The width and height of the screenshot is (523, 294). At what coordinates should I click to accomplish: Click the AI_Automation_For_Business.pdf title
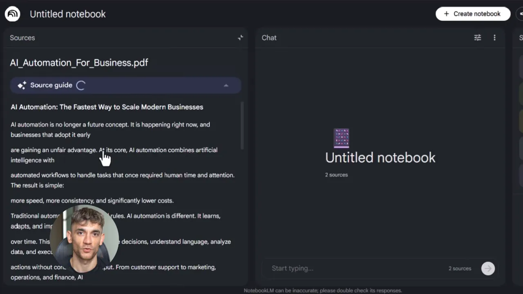click(79, 63)
